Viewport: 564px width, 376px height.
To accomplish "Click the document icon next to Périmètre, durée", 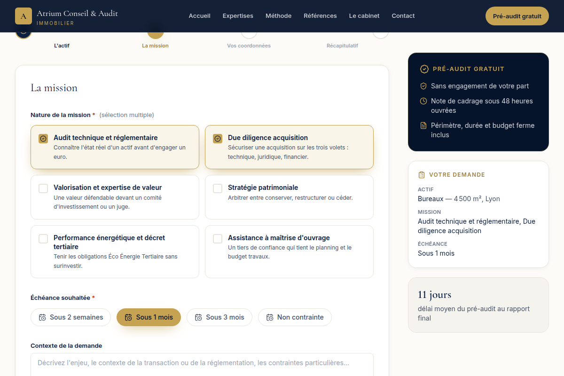I will coord(423,125).
